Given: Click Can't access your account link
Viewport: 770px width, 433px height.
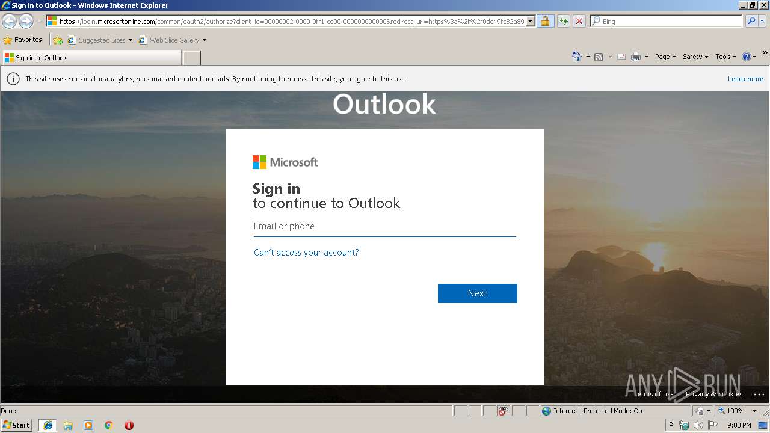Looking at the screenshot, I should 306,253.
